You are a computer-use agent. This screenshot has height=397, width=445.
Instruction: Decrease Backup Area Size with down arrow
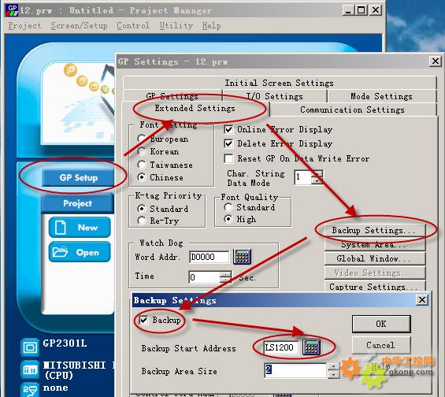[x=333, y=375]
